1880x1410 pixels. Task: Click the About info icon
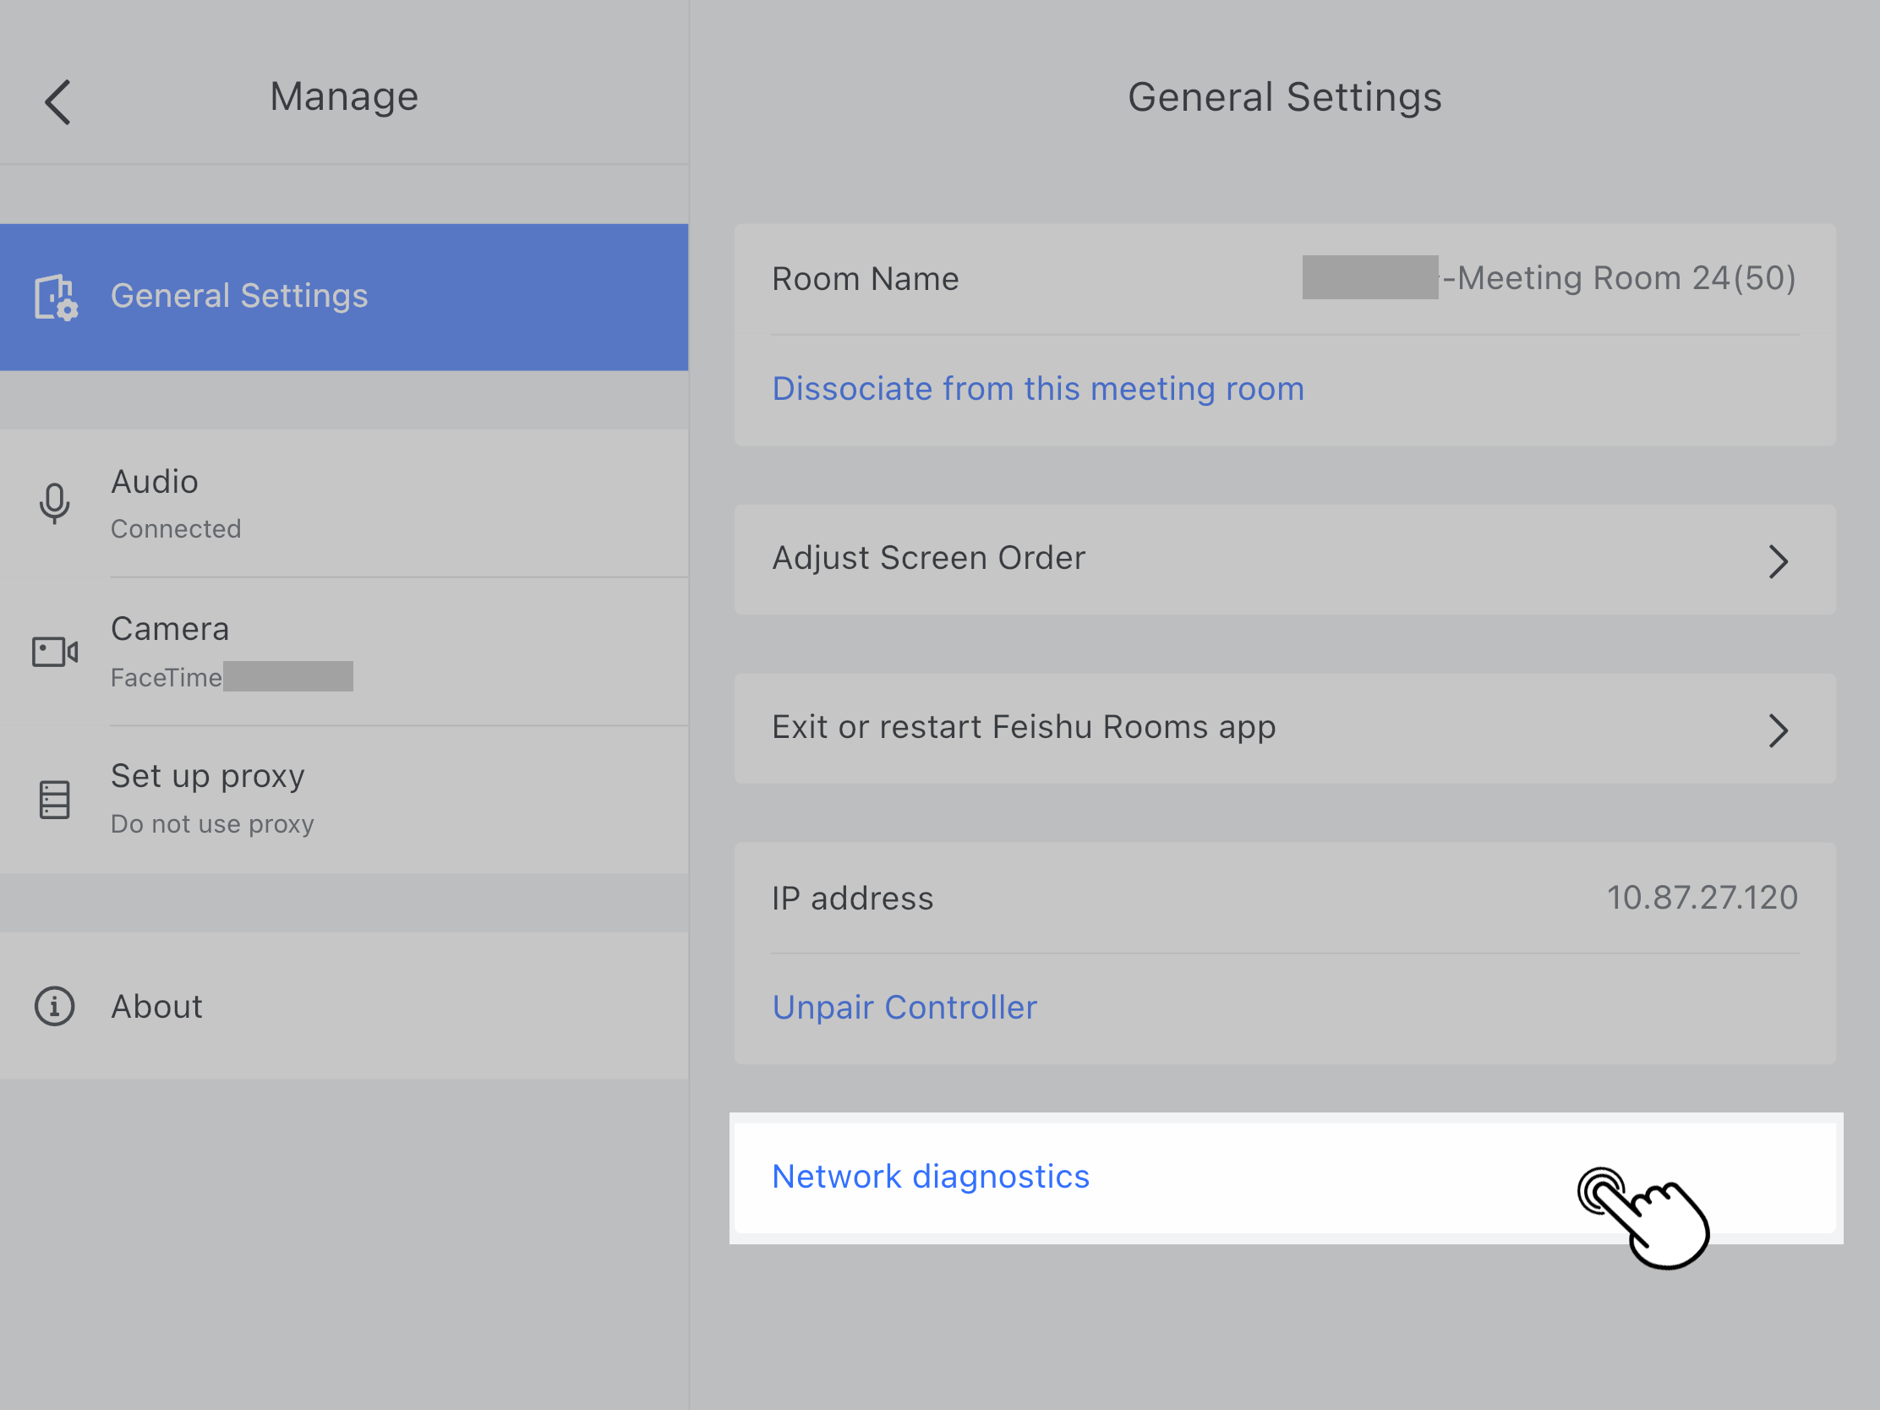click(54, 1006)
